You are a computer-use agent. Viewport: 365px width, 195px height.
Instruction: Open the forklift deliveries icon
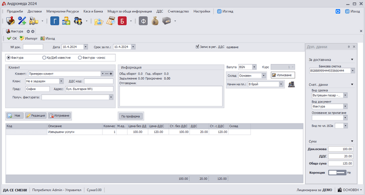(x=34, y=21)
